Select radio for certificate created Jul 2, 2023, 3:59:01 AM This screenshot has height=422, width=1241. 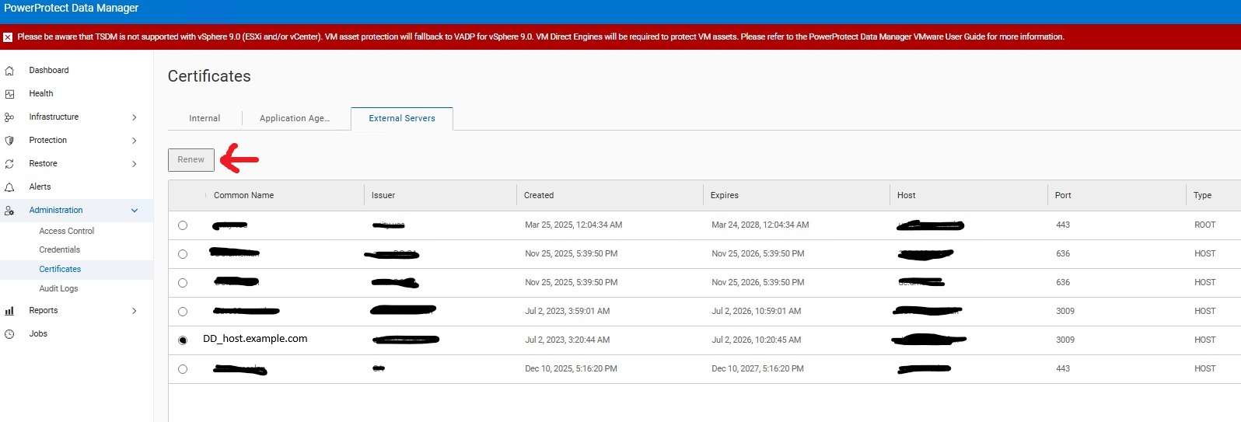[183, 312]
